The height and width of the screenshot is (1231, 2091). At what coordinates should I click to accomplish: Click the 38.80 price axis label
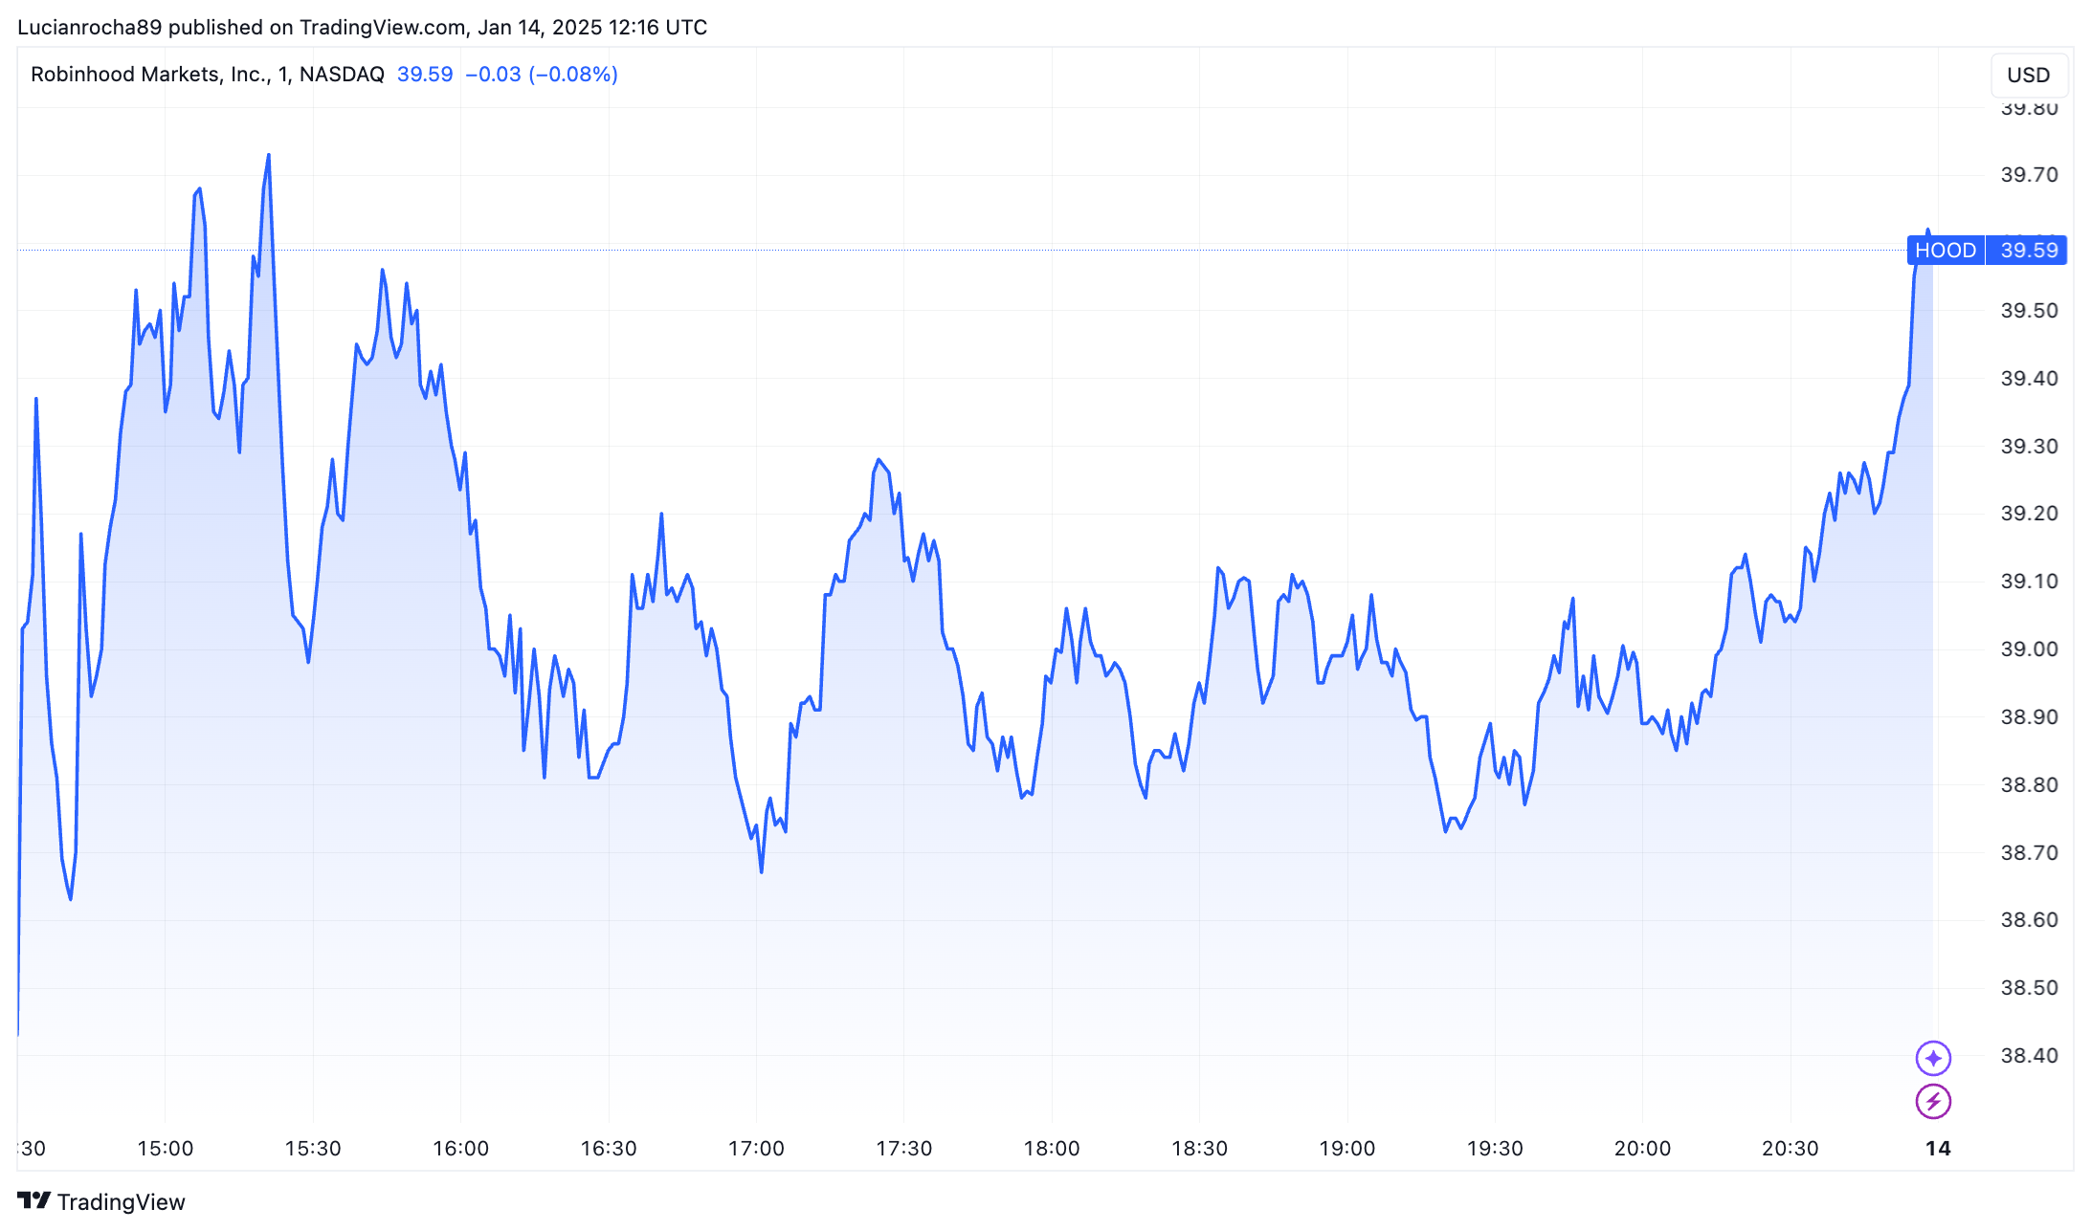tap(2029, 785)
